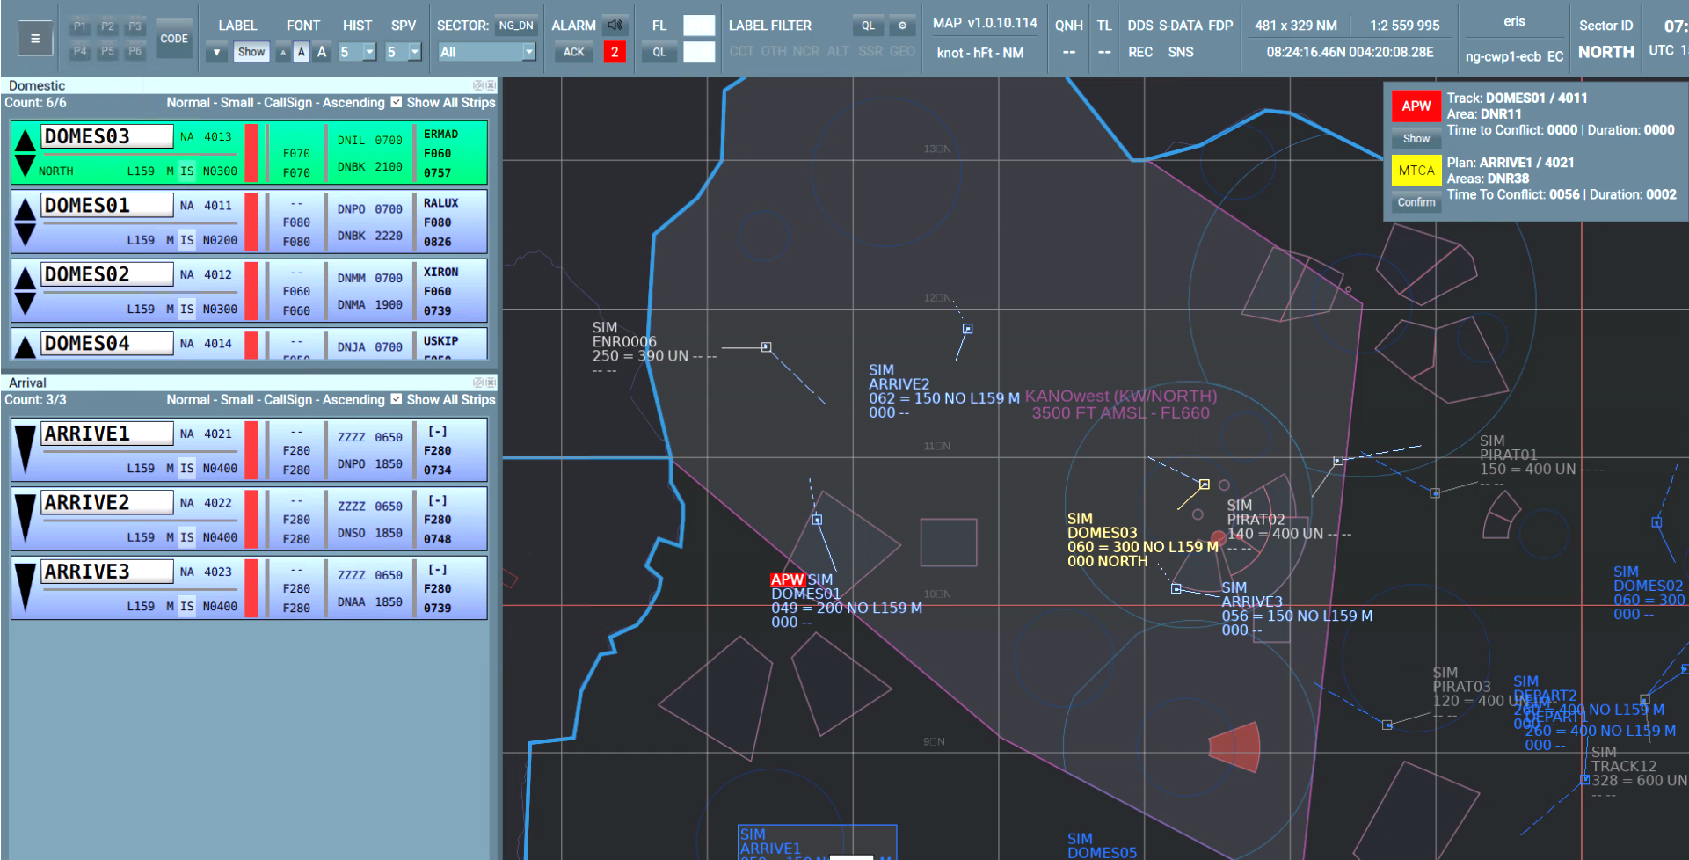1689x860 pixels.
Task: Click the DOMES02 callsign field
Action: [107, 274]
